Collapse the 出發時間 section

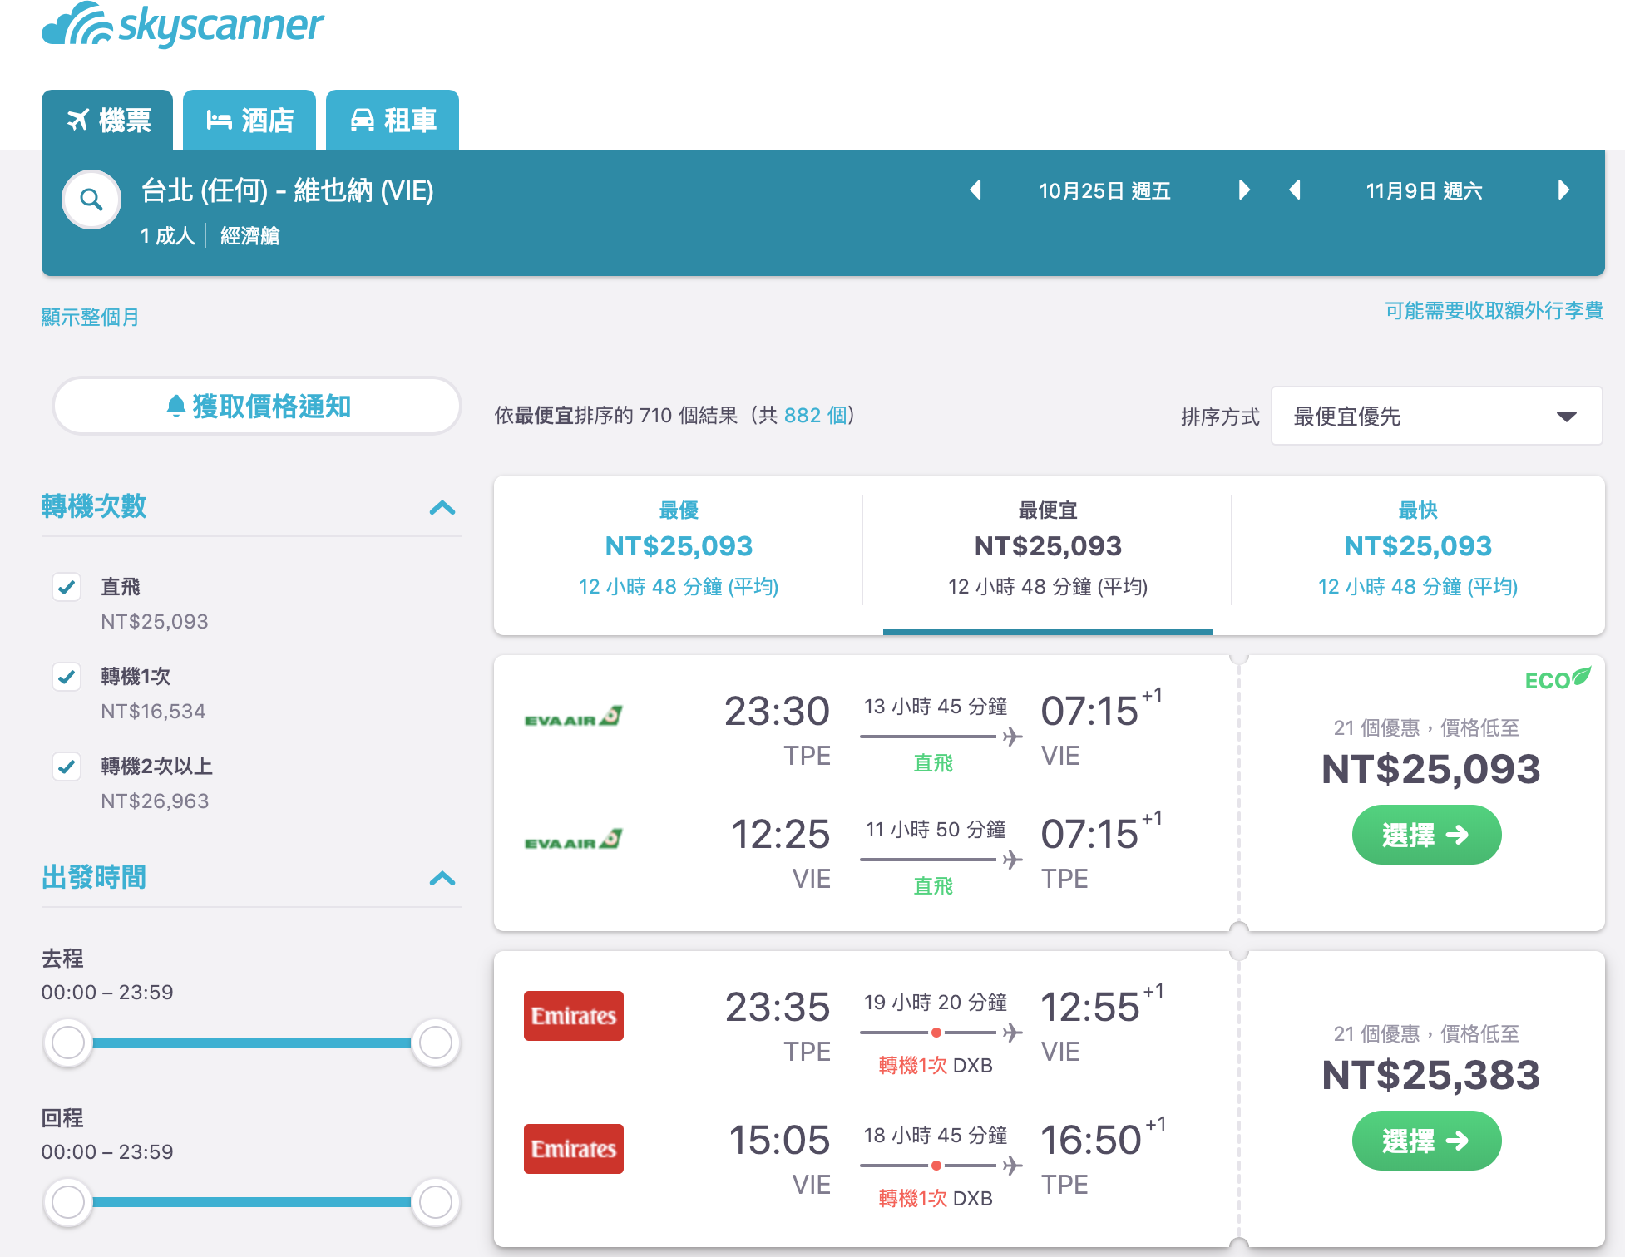(444, 879)
